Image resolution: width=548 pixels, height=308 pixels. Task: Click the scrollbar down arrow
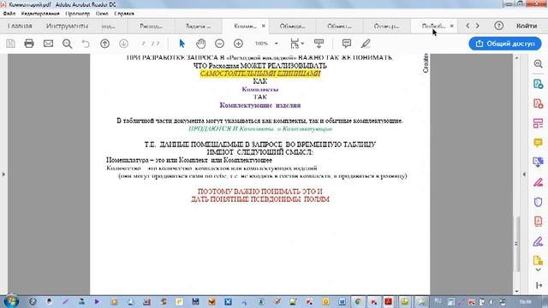tap(516, 291)
